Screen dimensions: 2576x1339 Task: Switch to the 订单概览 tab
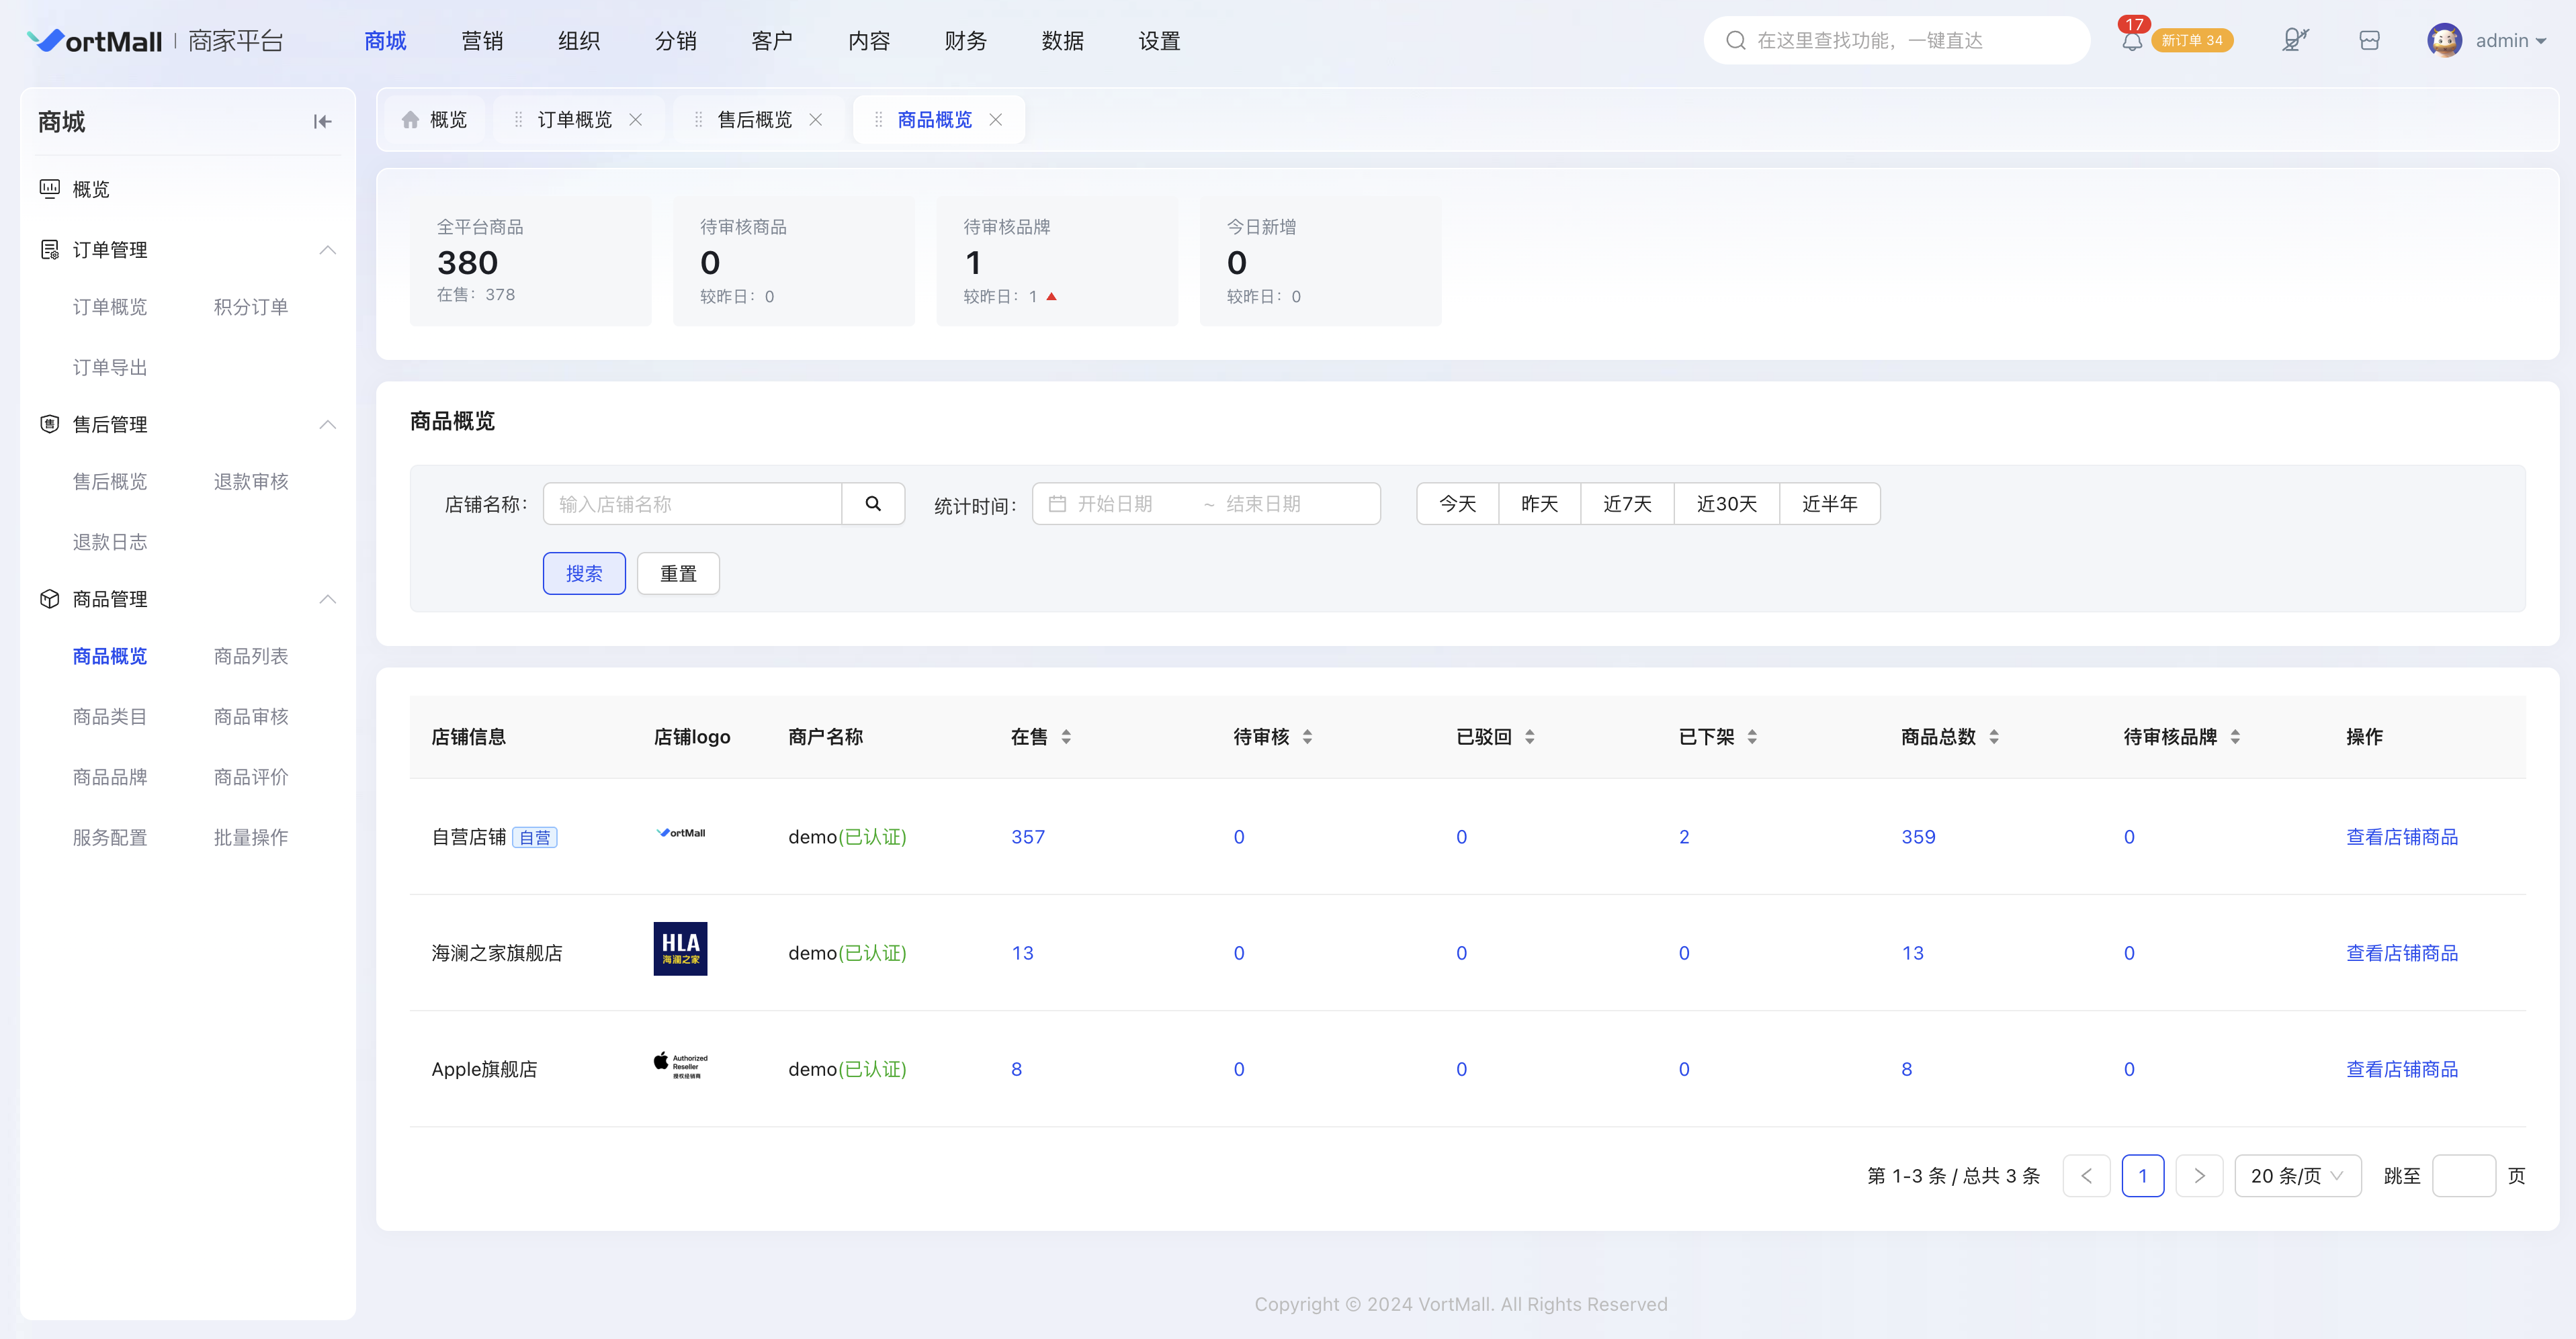click(574, 120)
